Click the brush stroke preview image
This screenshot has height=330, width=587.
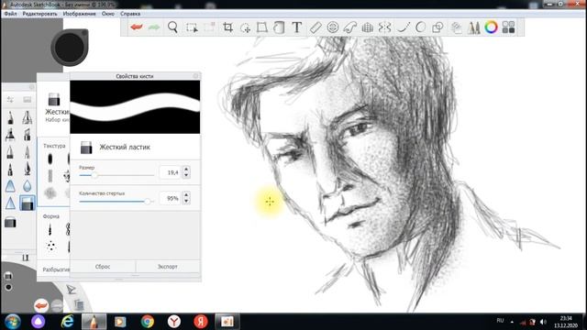[x=135, y=107]
